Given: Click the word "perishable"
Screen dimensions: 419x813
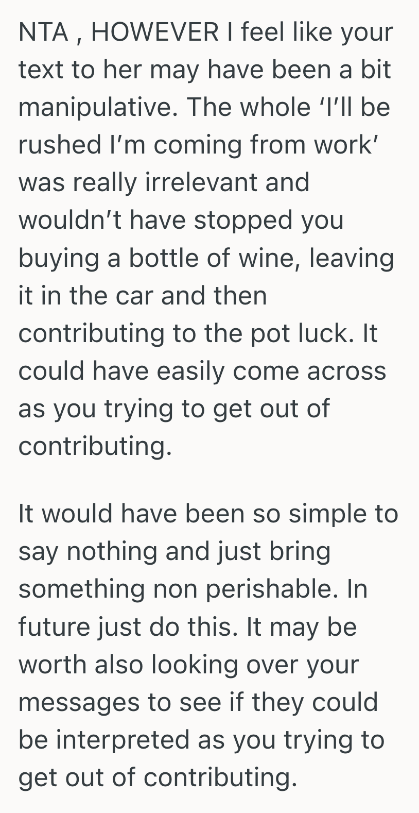Looking at the screenshot, I should [x=272, y=589].
